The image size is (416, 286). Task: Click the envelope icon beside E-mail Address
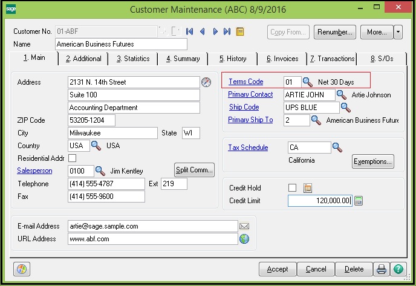pyautogui.click(x=244, y=226)
